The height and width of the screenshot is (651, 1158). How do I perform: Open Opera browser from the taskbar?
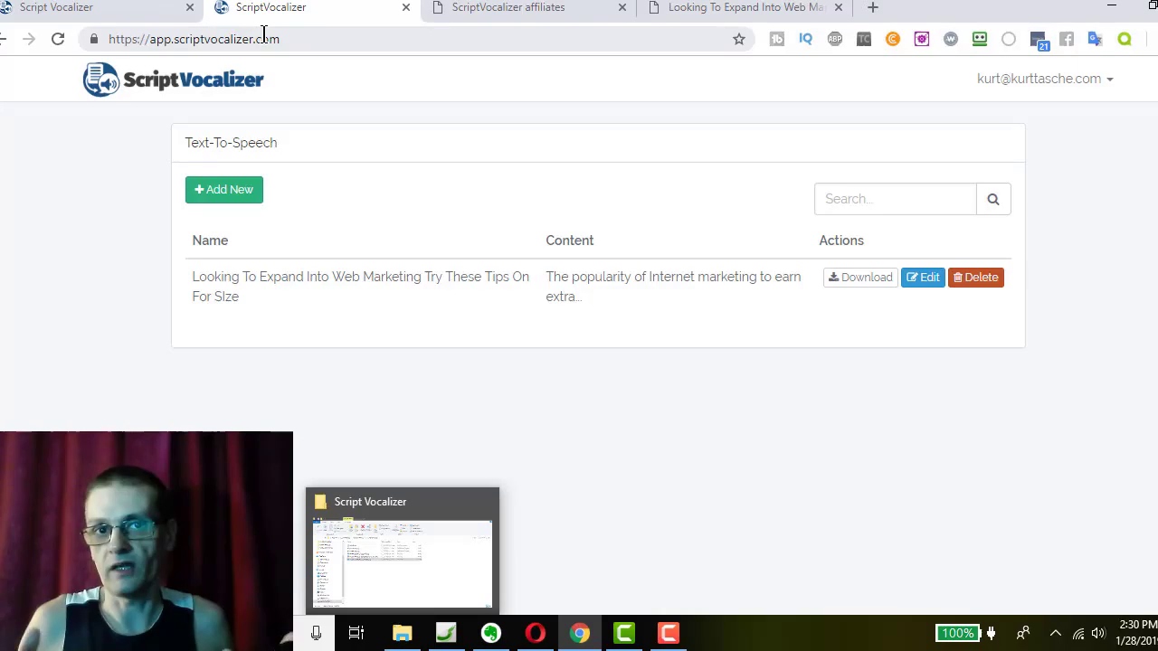(536, 633)
